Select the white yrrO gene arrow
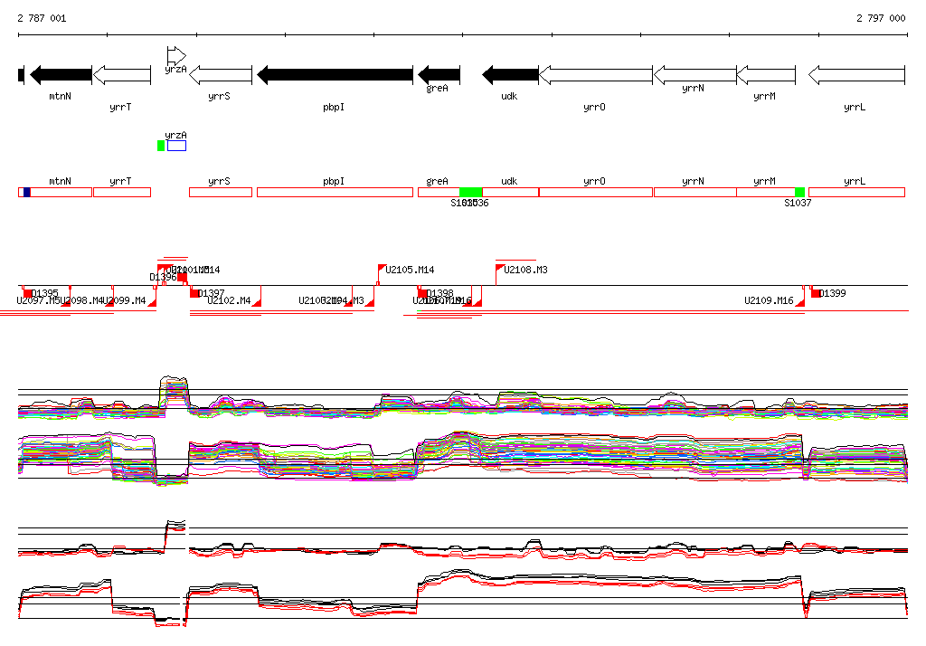 (596, 75)
